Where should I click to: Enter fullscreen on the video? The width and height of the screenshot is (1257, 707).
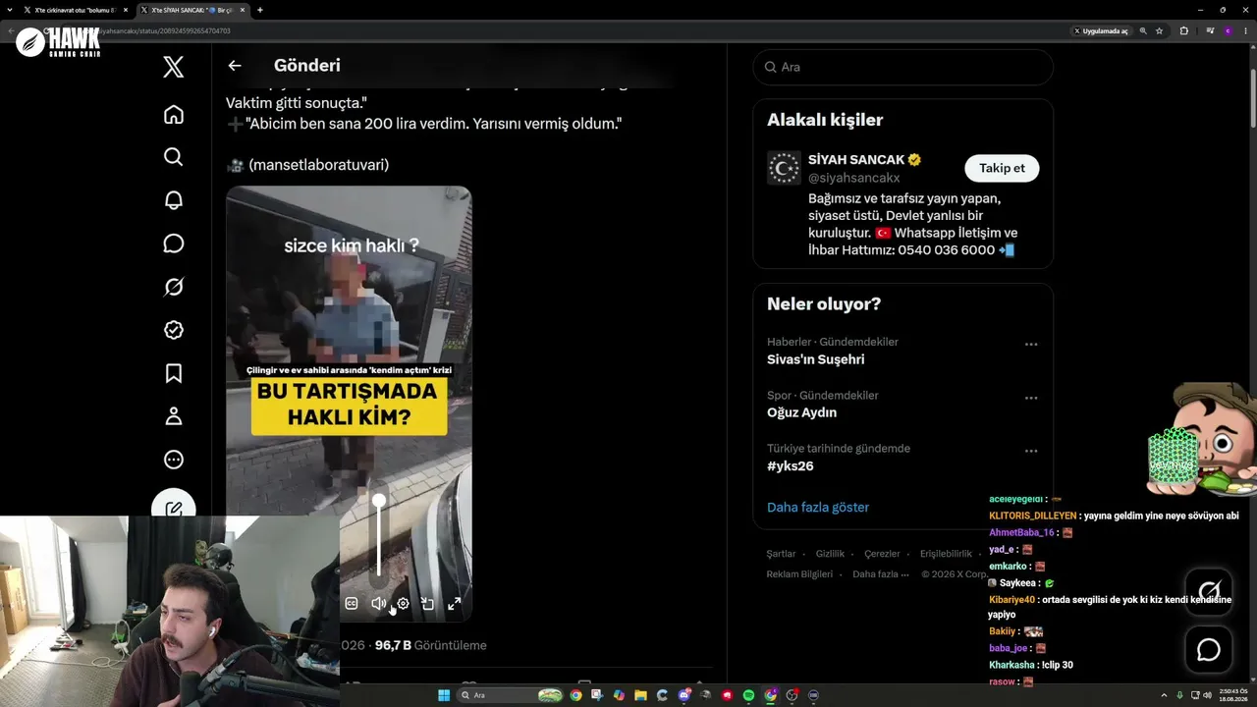[454, 604]
